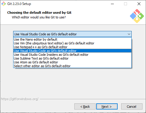Choose 'Select other editor' option
The image size is (146, 113).
pos(72,66)
